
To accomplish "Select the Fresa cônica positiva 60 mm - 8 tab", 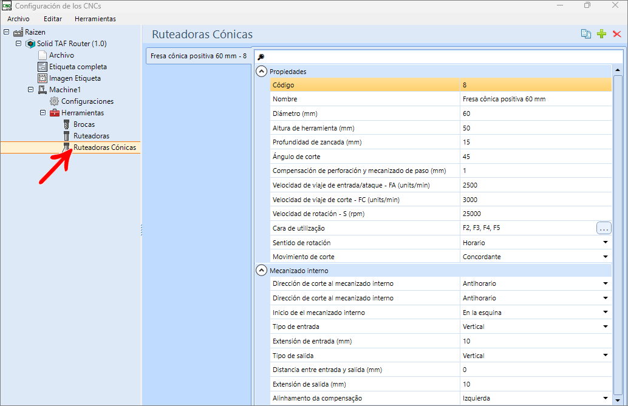I will coord(199,56).
